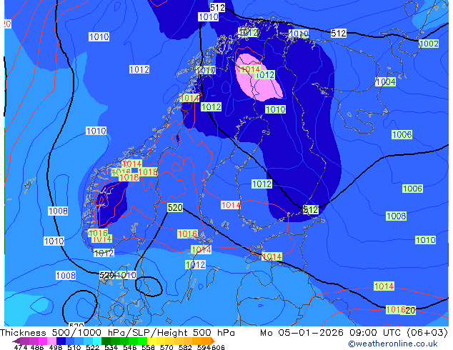Pick the bright magenta swatch in the legend
This screenshot has width=453, height=350.
(x=42, y=341)
